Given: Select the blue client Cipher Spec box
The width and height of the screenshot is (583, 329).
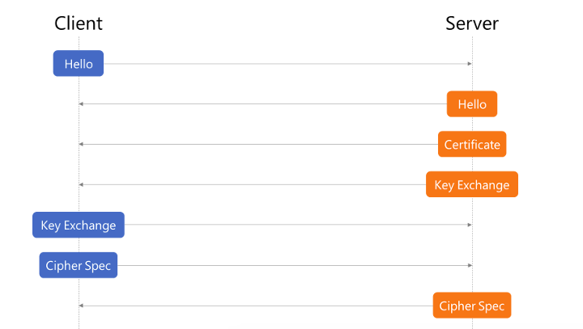Looking at the screenshot, I should (x=78, y=265).
